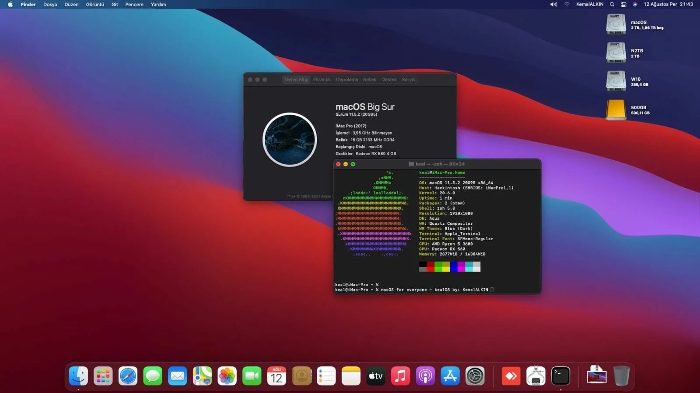700x393 pixels.
Task: Switch to the Bellek tab
Action: (x=370, y=79)
